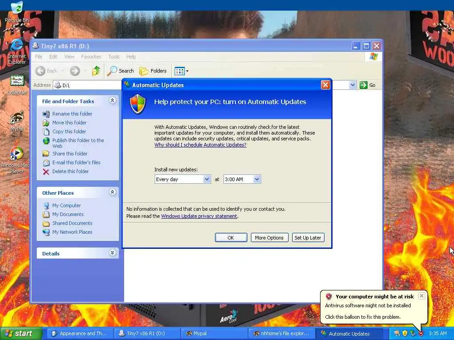
Task: Switch to Mypal taskbar button
Action: pyautogui.click(x=214, y=333)
